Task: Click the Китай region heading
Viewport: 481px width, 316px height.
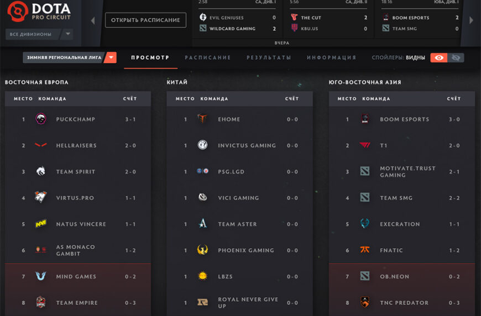Action: (x=177, y=82)
